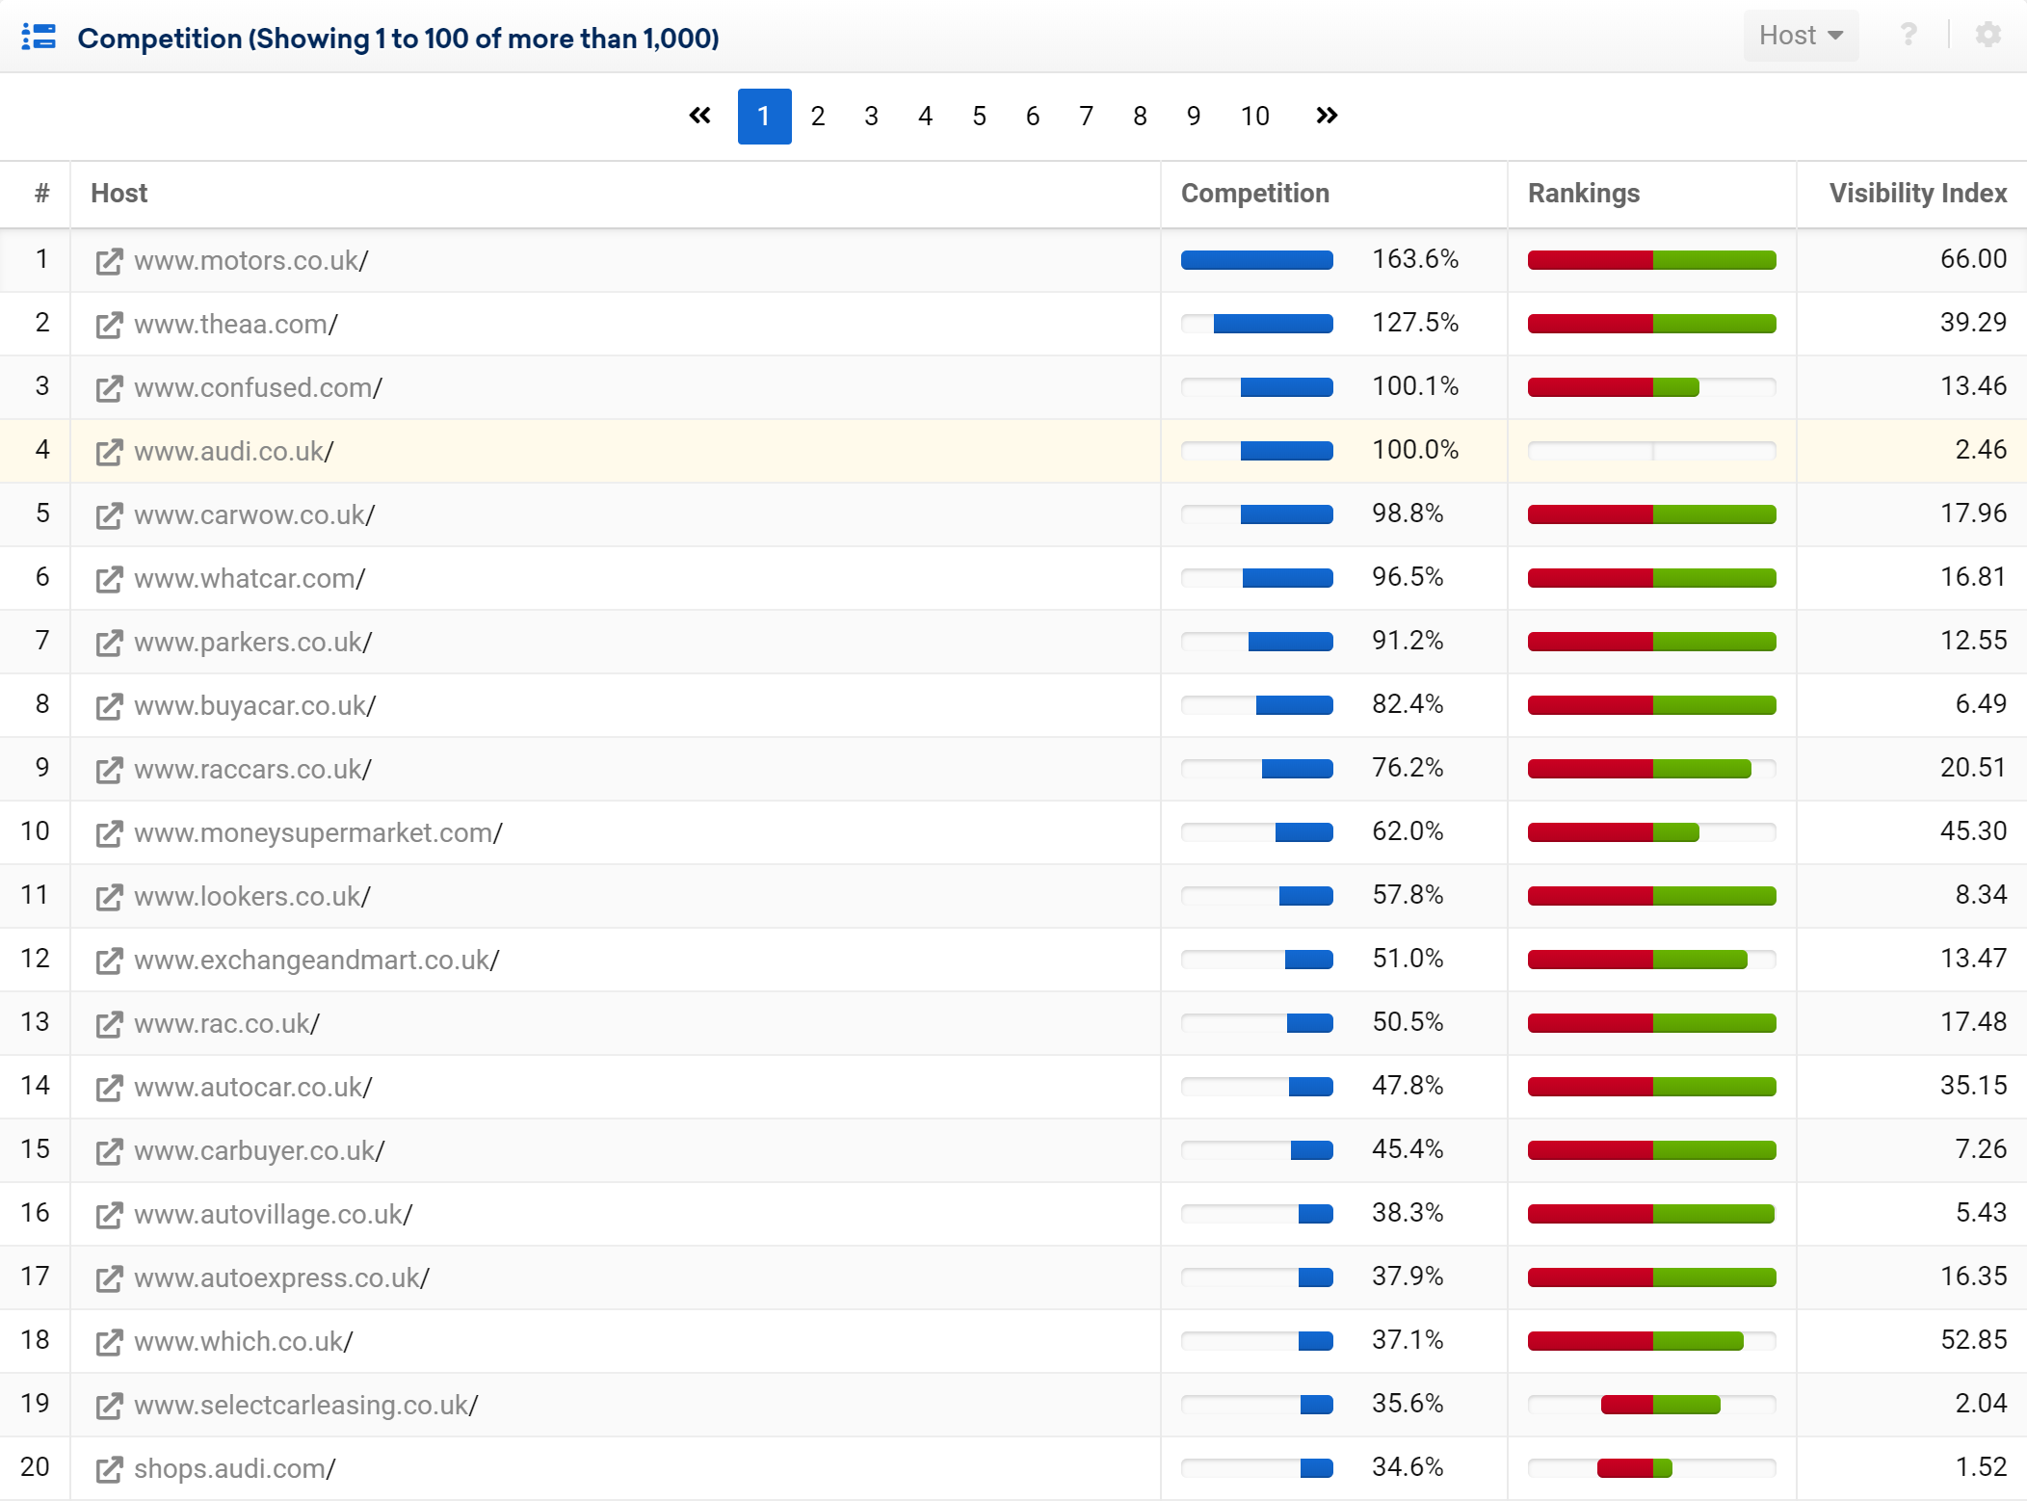2027x1501 pixels.
Task: Sort by the Host column header
Action: 119,194
